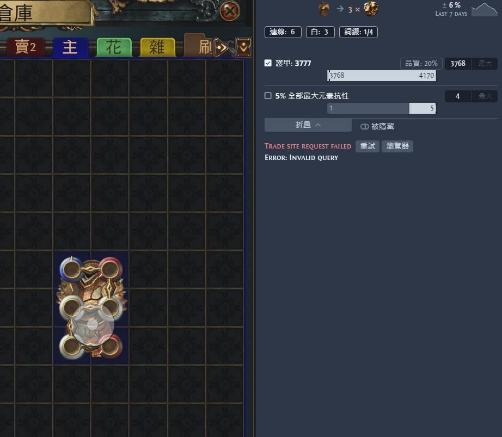View the last 7 days price graph

pos(484,9)
